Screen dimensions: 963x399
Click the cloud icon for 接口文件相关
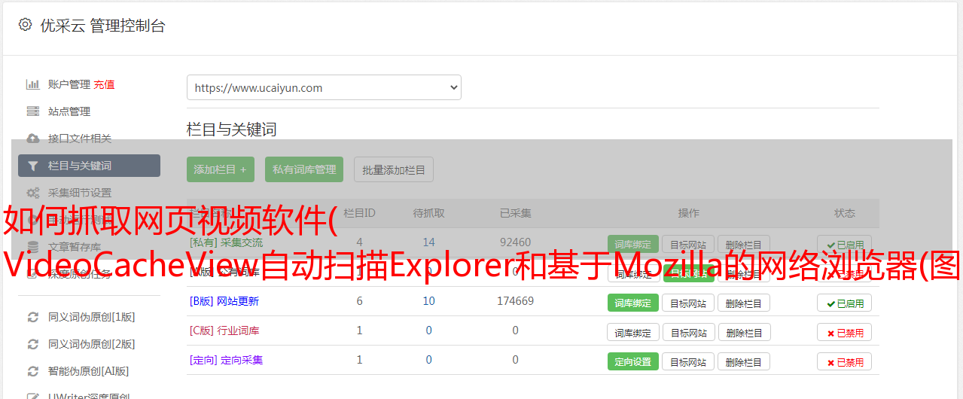[32, 139]
